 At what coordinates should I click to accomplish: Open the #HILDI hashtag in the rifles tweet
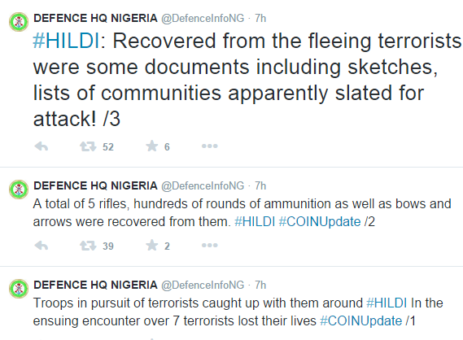click(255, 221)
